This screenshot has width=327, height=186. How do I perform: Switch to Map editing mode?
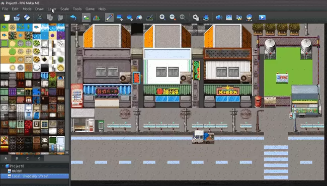(86, 18)
